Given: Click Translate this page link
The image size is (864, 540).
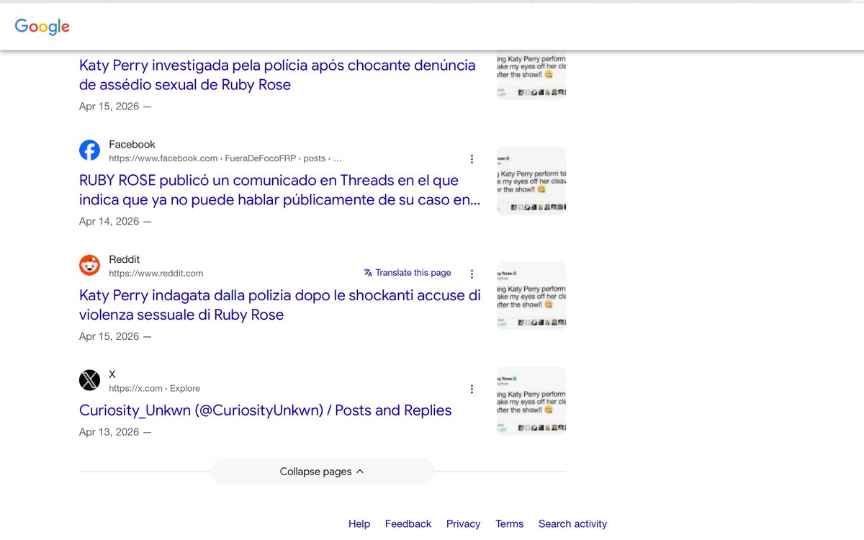Looking at the screenshot, I should [413, 273].
